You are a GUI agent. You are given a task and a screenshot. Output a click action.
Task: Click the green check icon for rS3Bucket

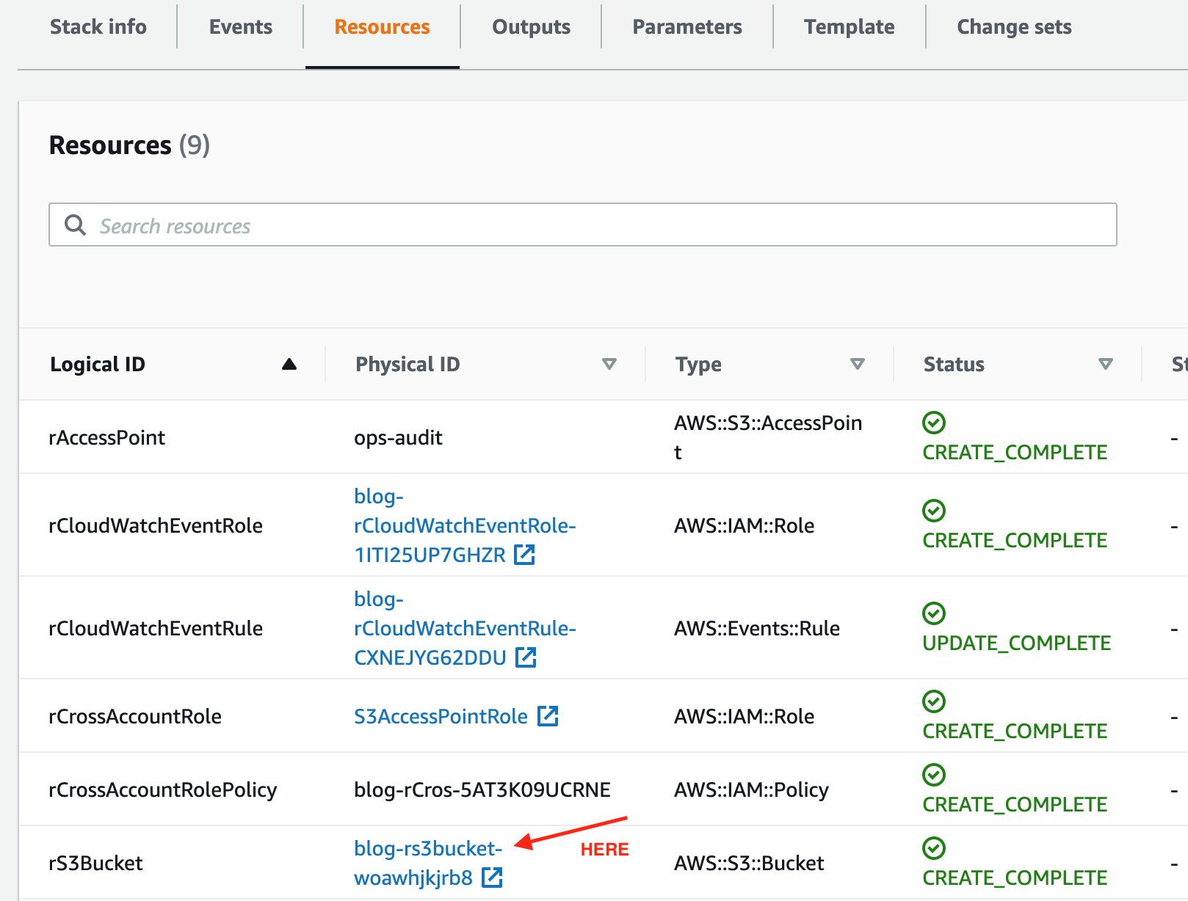pos(933,848)
